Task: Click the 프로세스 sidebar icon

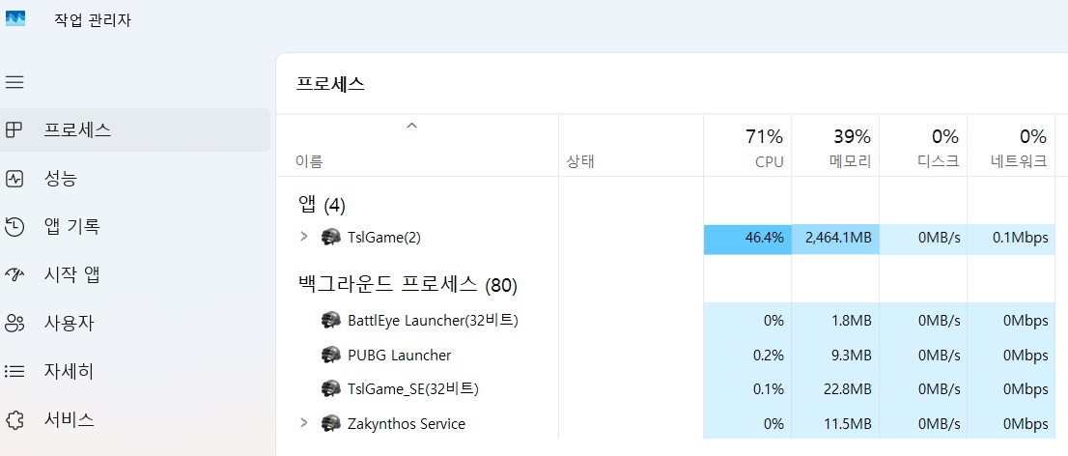Action: pyautogui.click(x=14, y=129)
